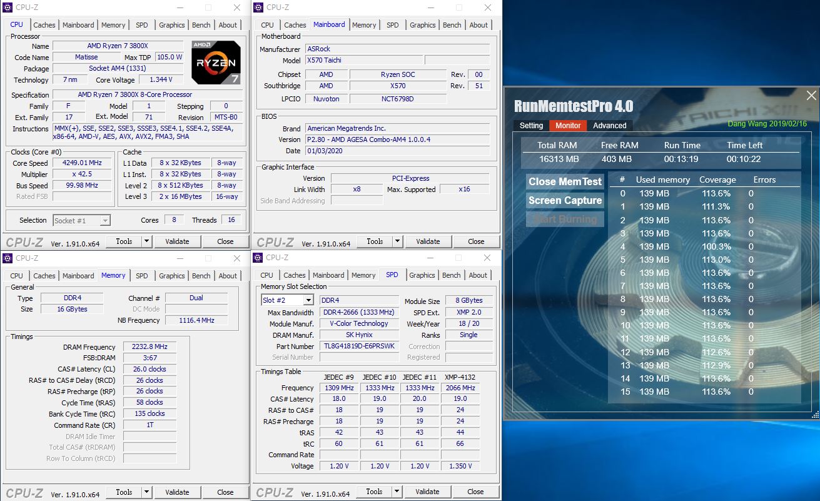Click the Total RAM value "16313 MB"
The height and width of the screenshot is (501, 820).
(559, 159)
